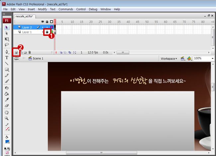The image size is (216, 156).
Task: Click the Insert Layer icon
Action: 16,52
